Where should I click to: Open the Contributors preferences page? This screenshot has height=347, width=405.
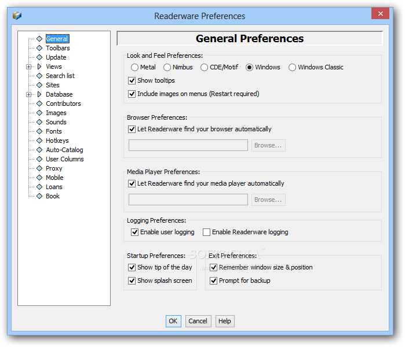(63, 104)
